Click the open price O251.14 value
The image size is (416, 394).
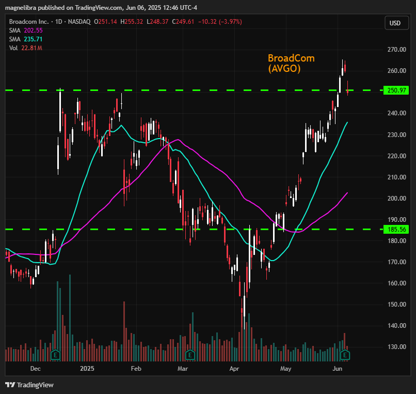coord(105,22)
